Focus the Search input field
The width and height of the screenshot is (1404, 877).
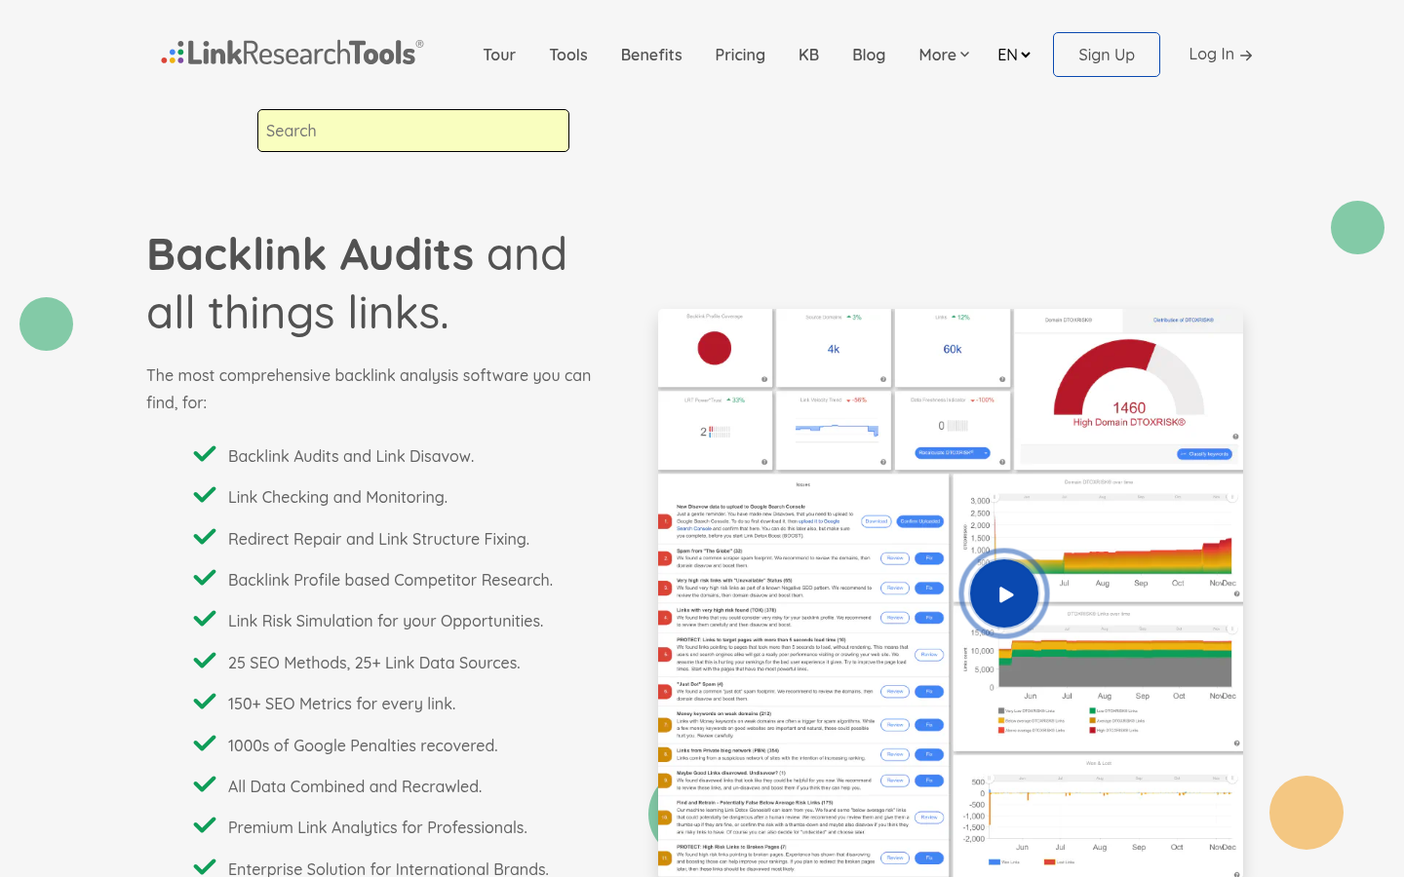point(413,131)
